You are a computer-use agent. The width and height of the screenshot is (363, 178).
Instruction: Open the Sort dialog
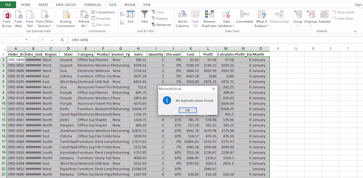131,17
